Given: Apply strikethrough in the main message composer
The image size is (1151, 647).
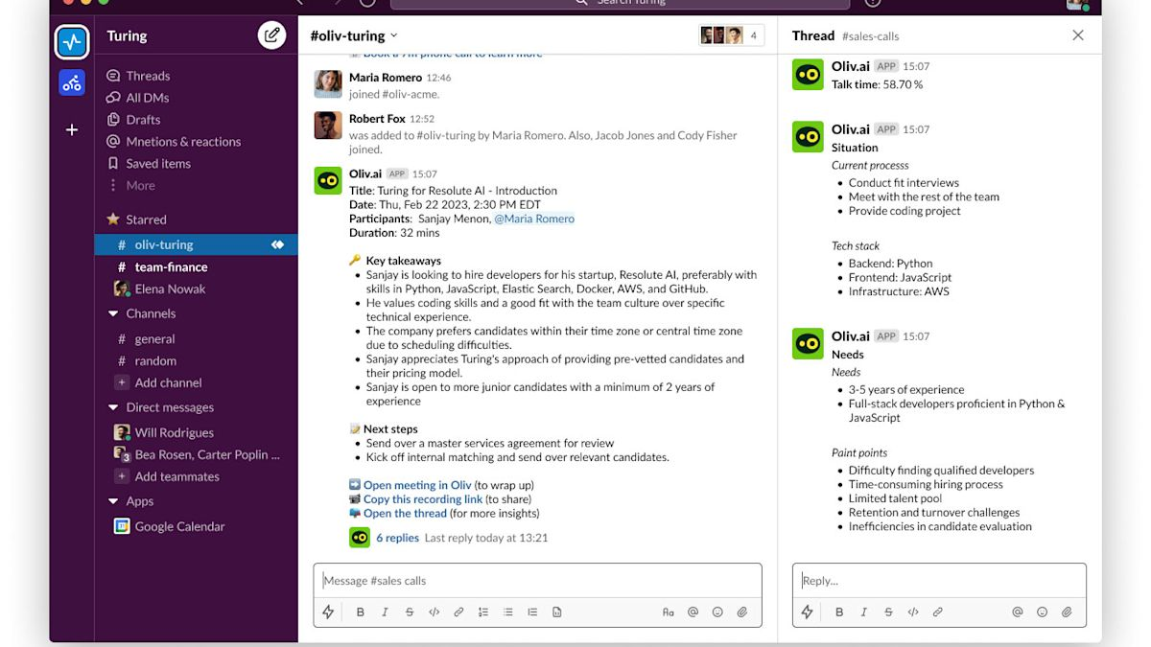Looking at the screenshot, I should click(x=410, y=612).
